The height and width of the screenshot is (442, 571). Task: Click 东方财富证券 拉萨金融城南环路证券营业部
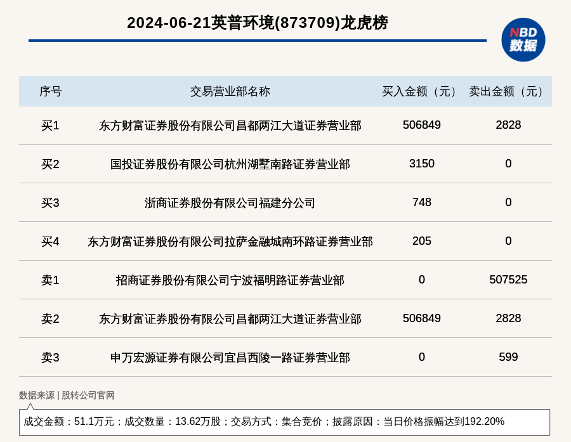(x=230, y=242)
